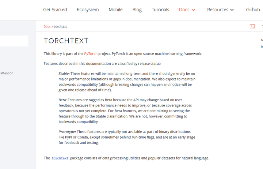Open the attention entry in left sidebar

(7, 73)
